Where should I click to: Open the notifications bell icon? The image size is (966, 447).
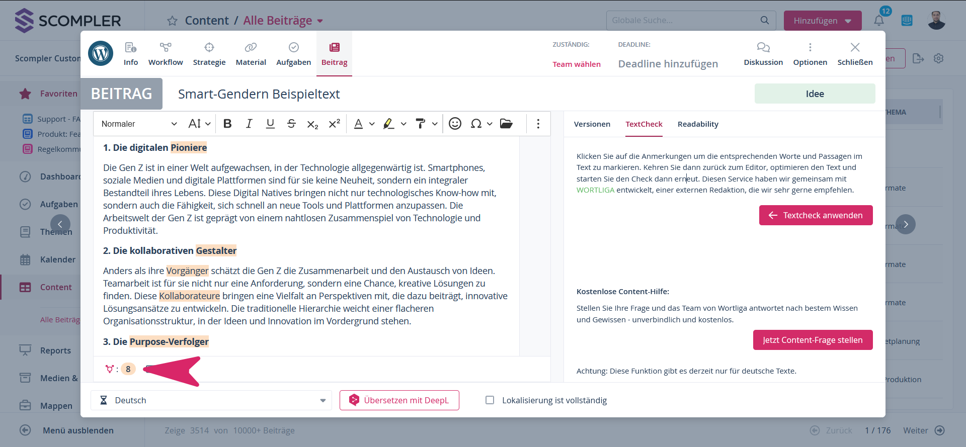878,21
